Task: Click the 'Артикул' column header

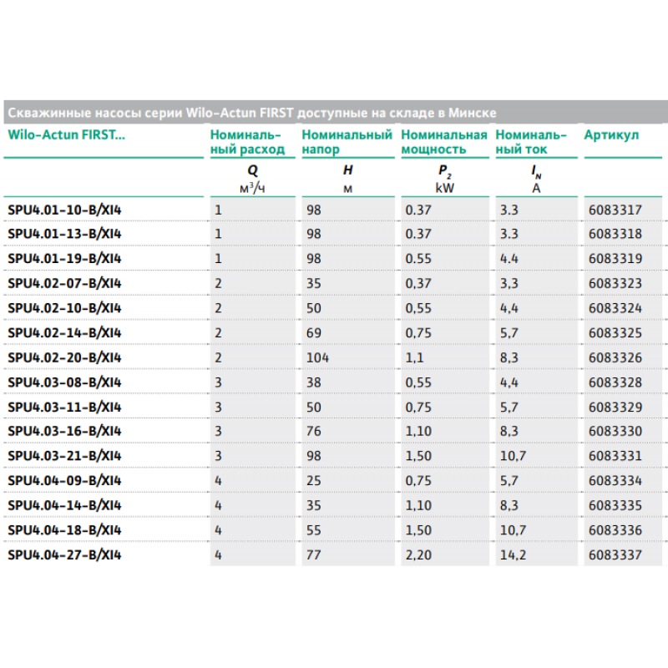Action: click(611, 135)
